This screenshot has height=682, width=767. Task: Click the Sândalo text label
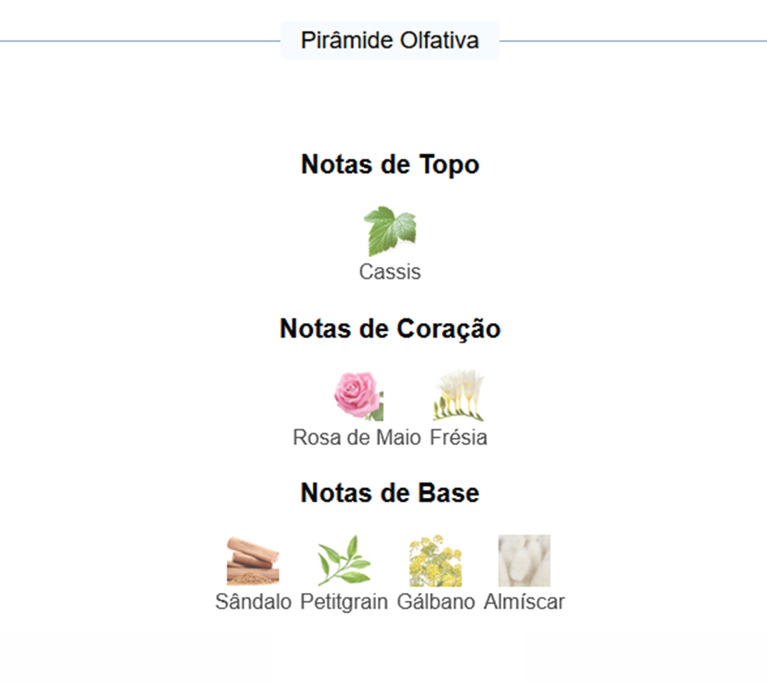click(253, 601)
